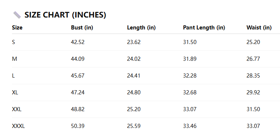Click the M size row label
This screenshot has width=280, height=138.
point(15,59)
